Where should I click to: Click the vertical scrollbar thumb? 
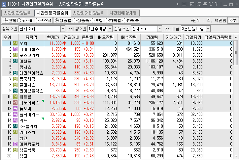[x=236, y=53]
